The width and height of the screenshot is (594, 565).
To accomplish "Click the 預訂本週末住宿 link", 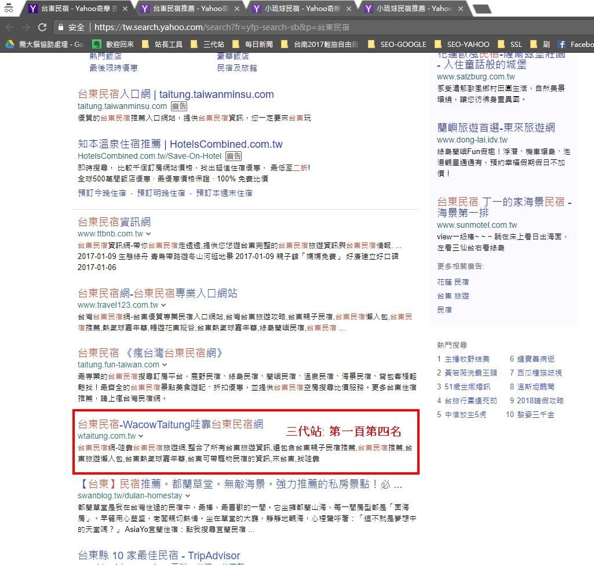I will (224, 193).
